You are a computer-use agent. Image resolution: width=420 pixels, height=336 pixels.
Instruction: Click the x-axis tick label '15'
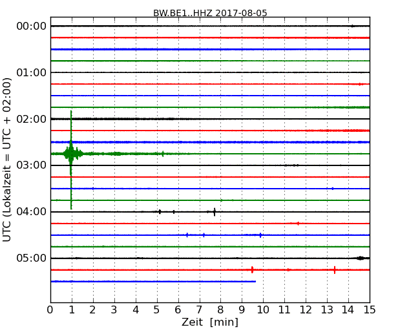click(370, 310)
